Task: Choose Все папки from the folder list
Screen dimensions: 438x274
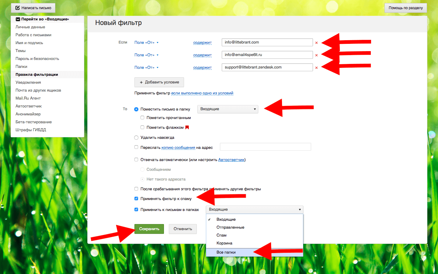Action: [x=226, y=252]
